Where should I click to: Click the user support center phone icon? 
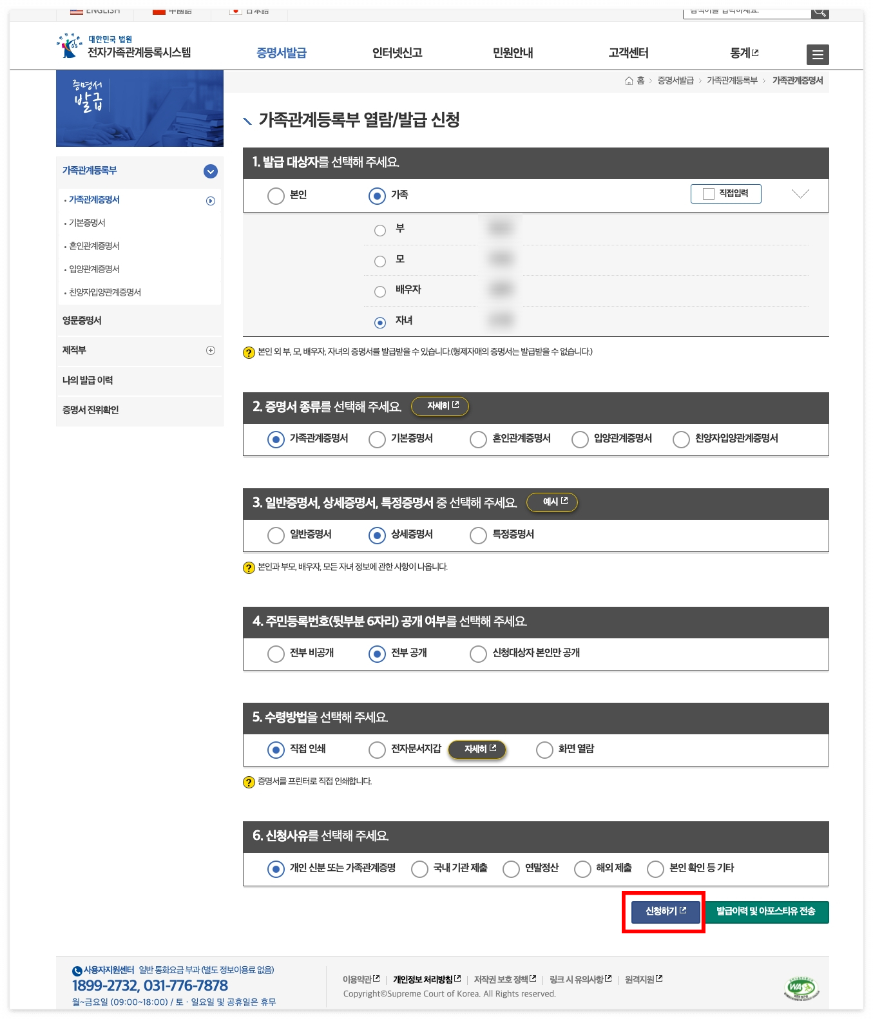click(x=77, y=971)
